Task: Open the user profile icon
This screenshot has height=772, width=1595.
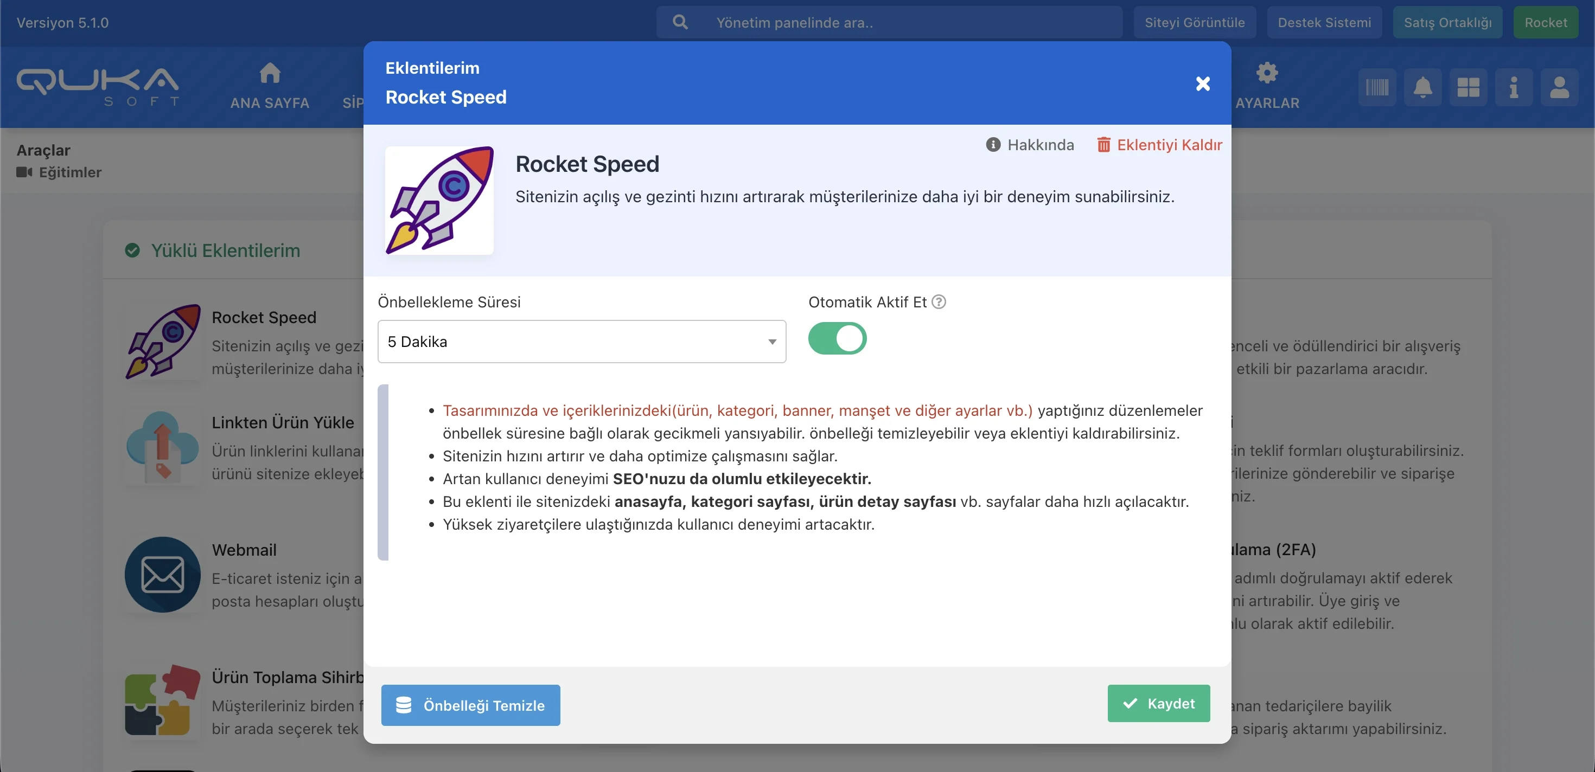Action: (1559, 87)
